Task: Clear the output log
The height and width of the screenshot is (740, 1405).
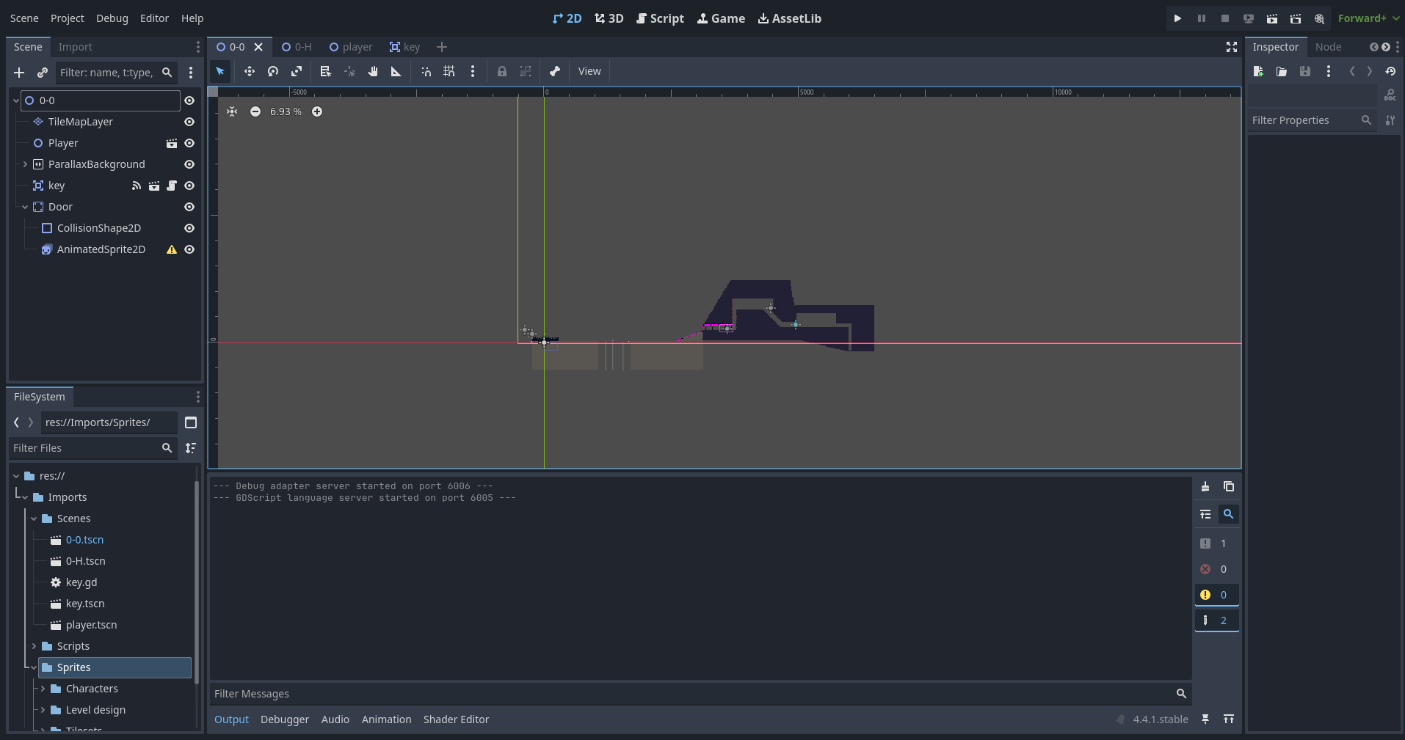Action: click(x=1205, y=486)
